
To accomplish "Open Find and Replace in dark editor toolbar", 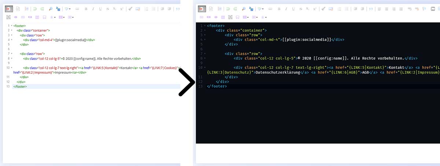I will (x=251, y=8).
